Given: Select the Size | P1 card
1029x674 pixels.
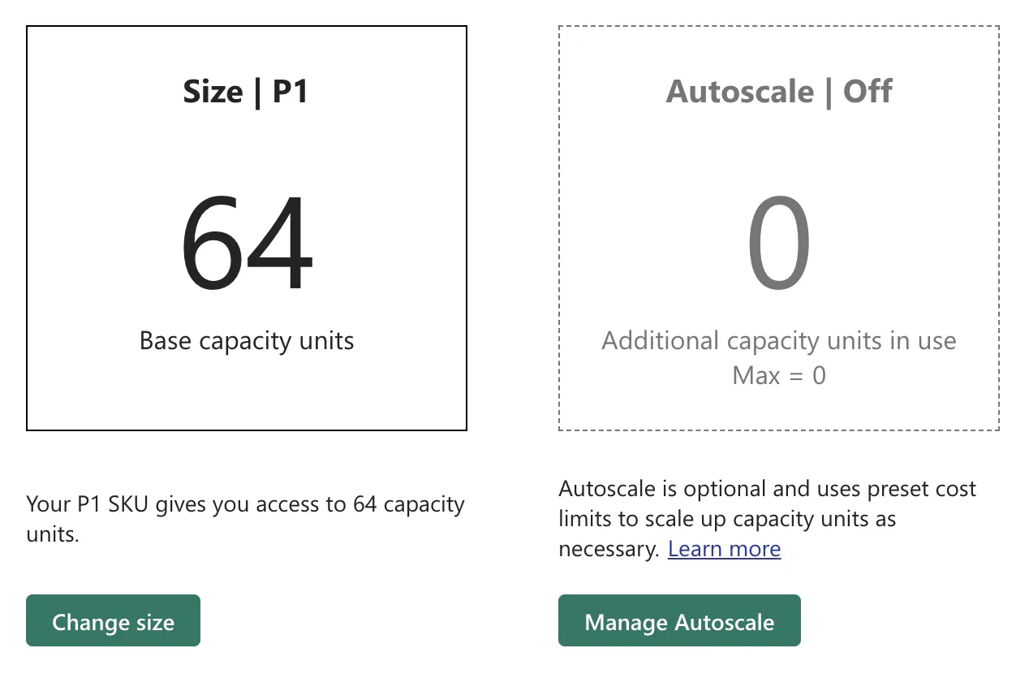Looking at the screenshot, I should pyautogui.click(x=246, y=227).
